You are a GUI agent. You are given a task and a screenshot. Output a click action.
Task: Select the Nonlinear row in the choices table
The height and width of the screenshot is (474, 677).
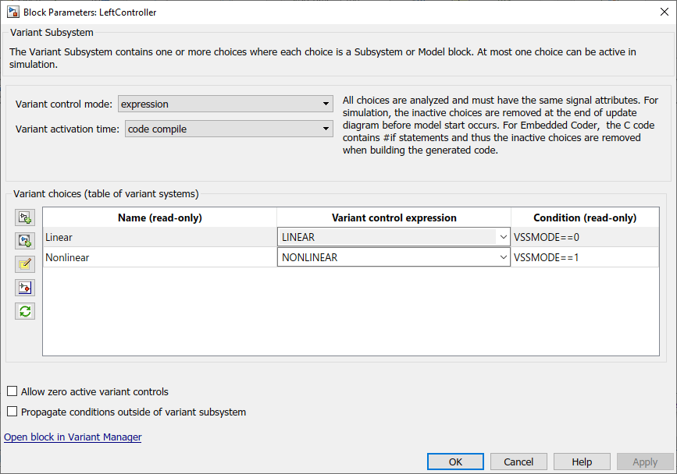point(159,257)
